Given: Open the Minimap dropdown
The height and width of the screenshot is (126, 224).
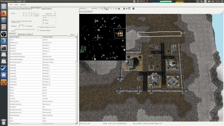Looking at the screenshot, I should (x=84, y=8).
